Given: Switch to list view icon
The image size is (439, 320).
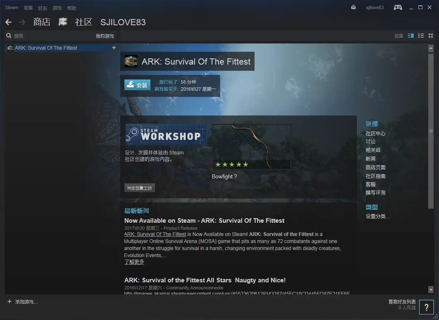Looking at the screenshot, I should [x=420, y=36].
